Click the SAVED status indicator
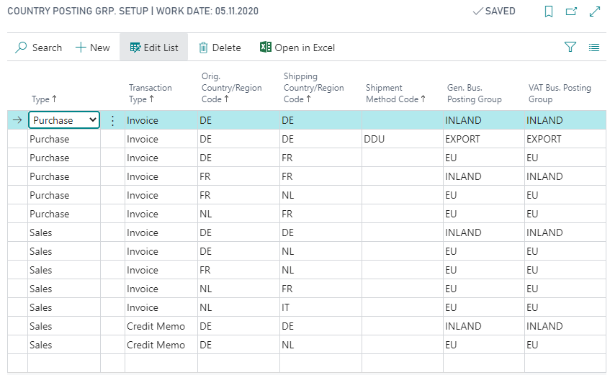Viewport: 610px width, 375px height. tap(494, 12)
